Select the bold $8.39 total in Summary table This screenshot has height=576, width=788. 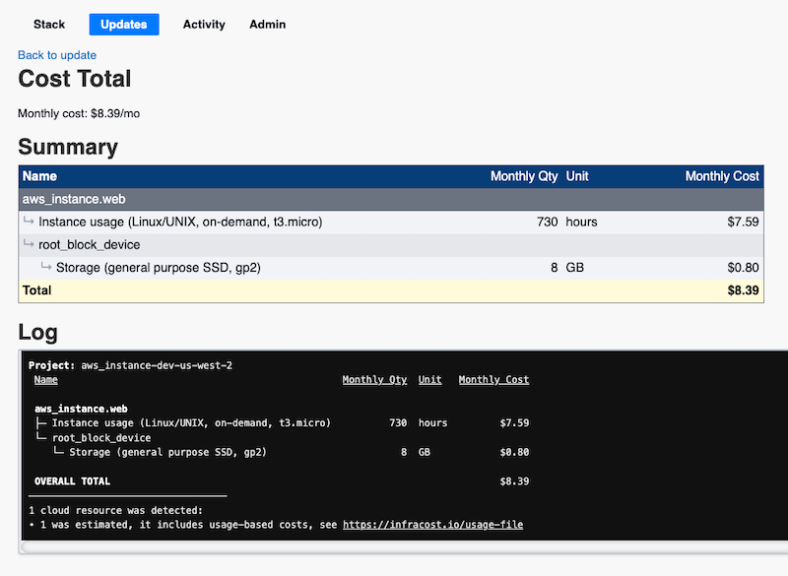click(743, 290)
